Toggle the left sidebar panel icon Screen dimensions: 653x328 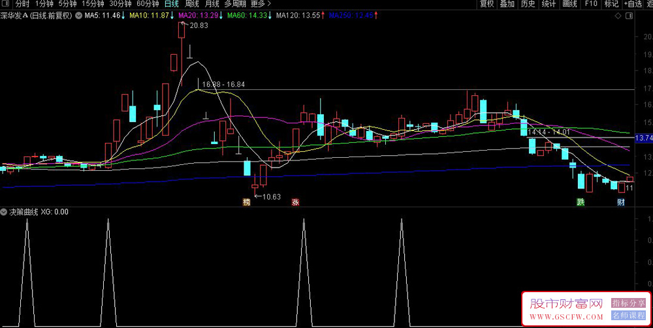(x=6, y=5)
